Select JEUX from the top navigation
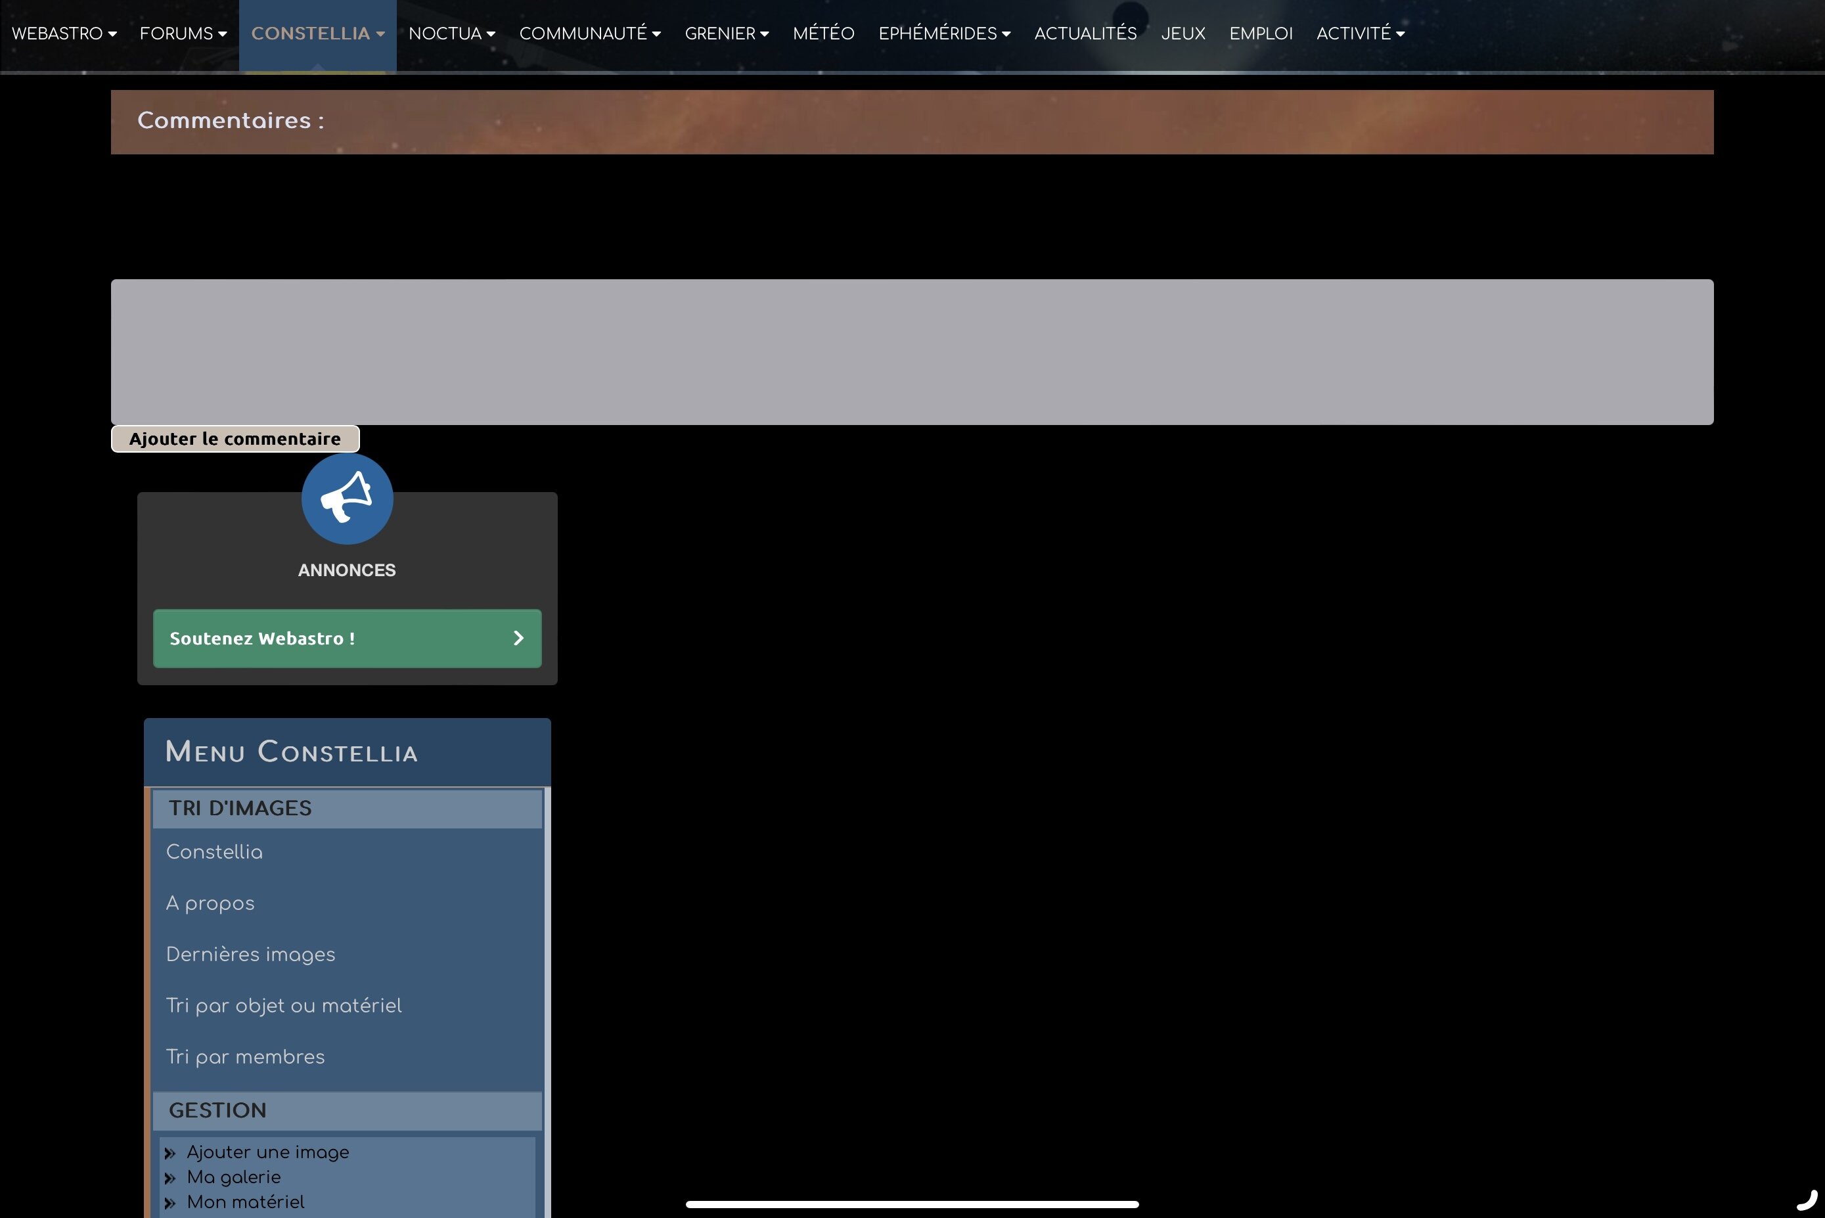1825x1218 pixels. [1183, 34]
